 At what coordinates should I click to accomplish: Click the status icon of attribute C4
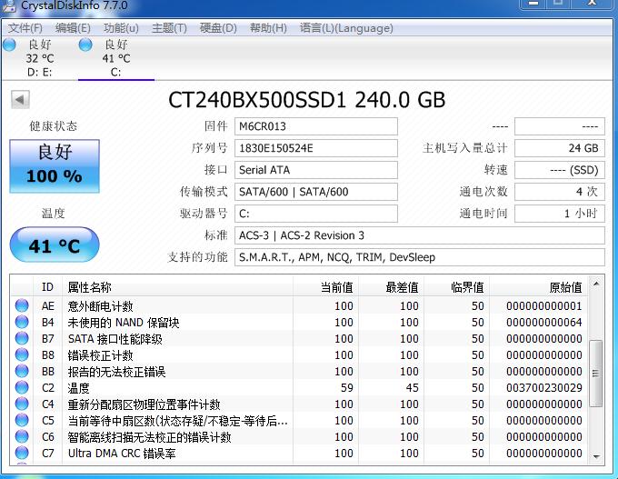pos(22,404)
